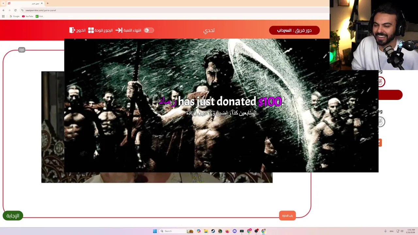Click the microphone tray icon
The width and height of the screenshot is (418, 235).
(x=385, y=231)
